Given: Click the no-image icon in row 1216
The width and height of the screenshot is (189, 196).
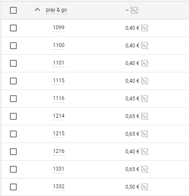Looking at the screenshot, I should click(145, 151).
